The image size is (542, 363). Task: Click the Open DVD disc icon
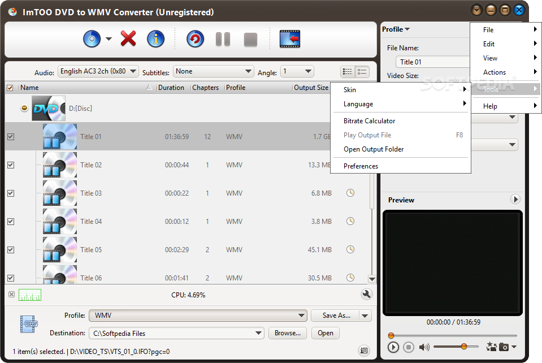point(92,38)
